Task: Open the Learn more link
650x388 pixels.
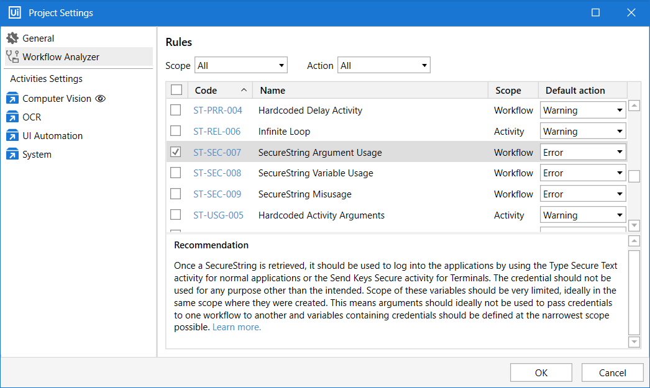Action: [x=237, y=327]
